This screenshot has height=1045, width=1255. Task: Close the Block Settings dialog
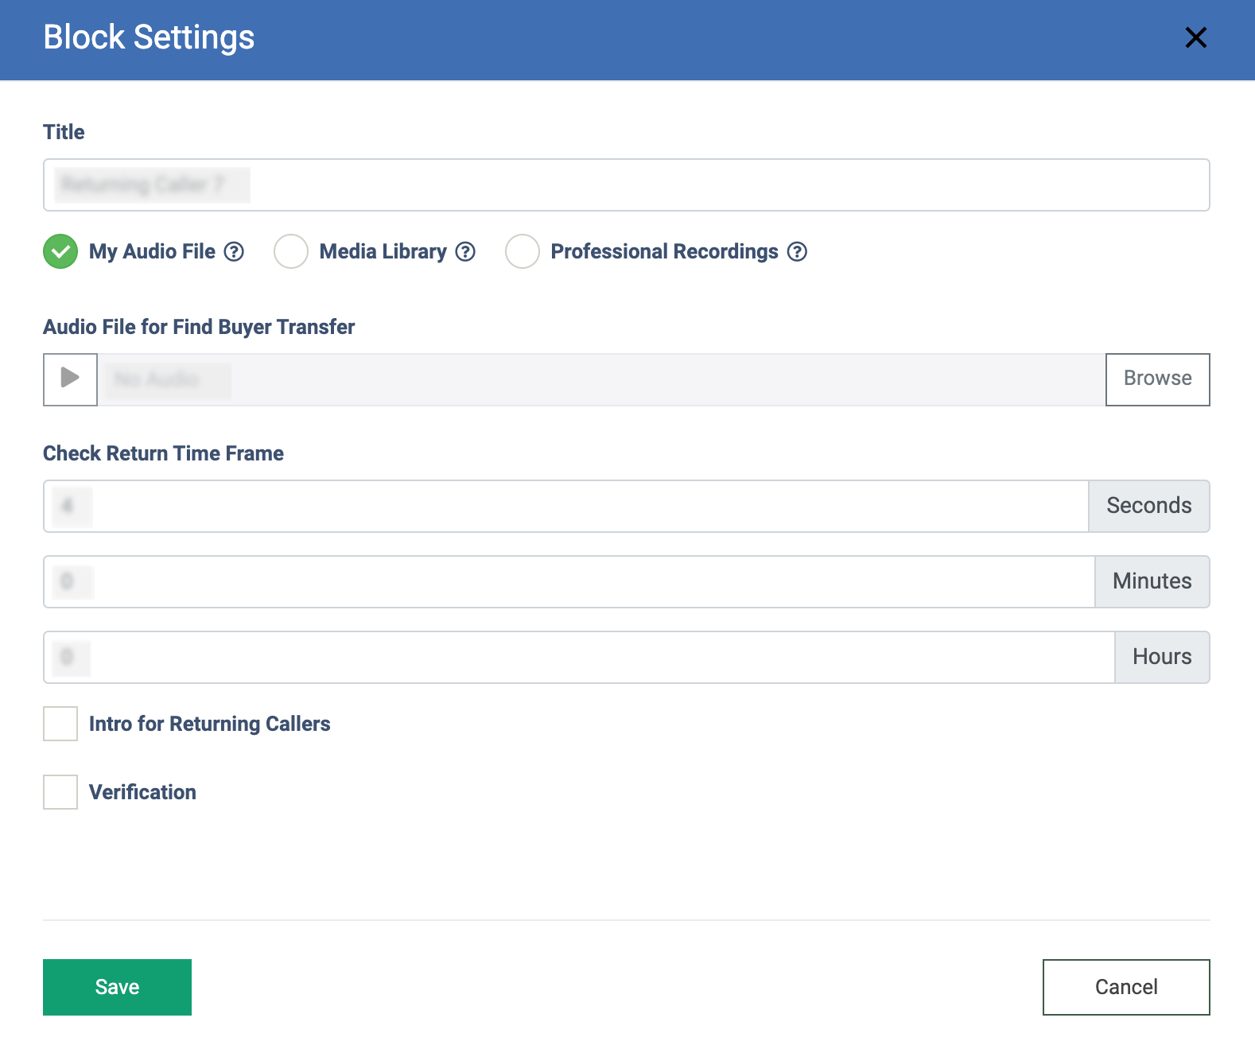pyautogui.click(x=1195, y=37)
